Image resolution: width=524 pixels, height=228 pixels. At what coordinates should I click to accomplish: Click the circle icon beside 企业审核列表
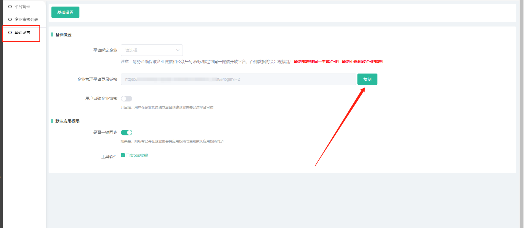pos(10,19)
